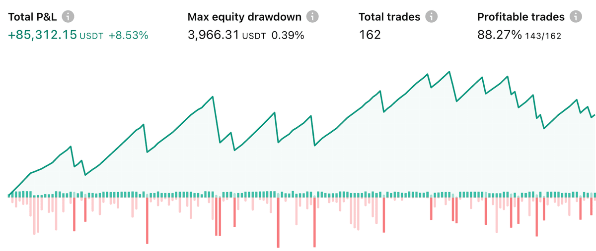
Task: Click the +8.53% return percentage
Action: (128, 36)
